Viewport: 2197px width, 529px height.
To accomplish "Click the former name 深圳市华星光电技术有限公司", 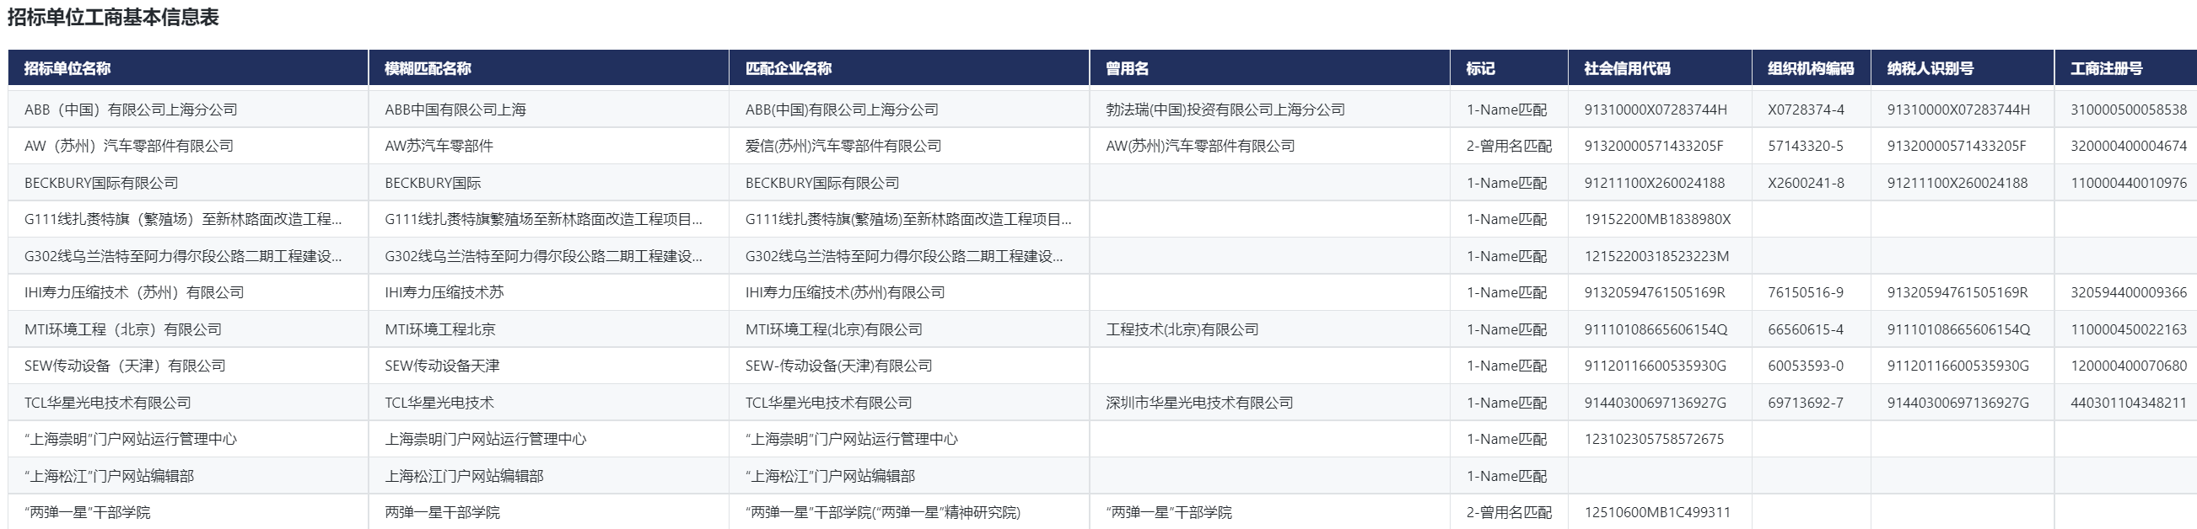I will point(1200,403).
